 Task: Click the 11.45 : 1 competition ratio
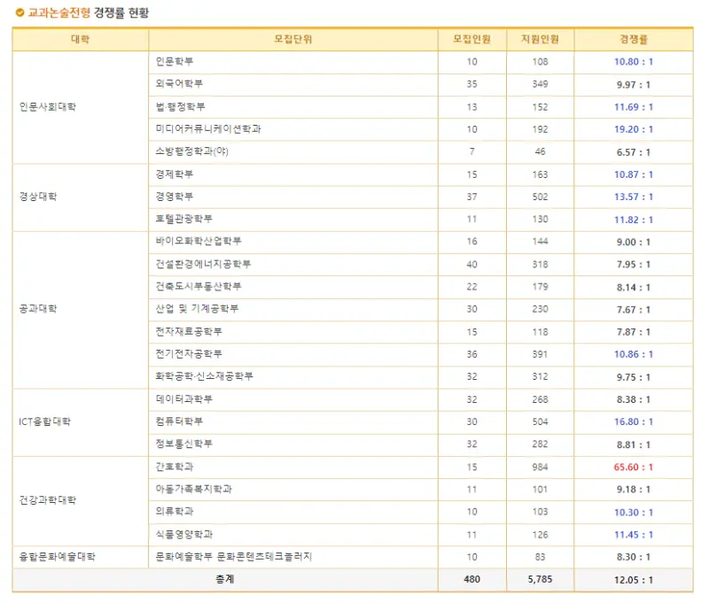point(634,535)
